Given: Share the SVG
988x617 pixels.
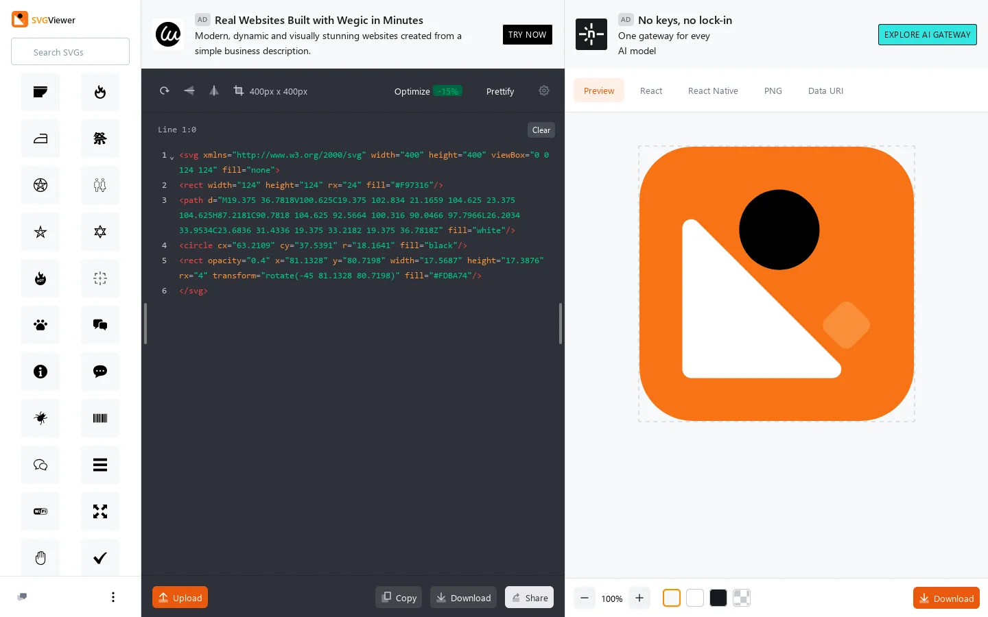Looking at the screenshot, I should coord(530,598).
